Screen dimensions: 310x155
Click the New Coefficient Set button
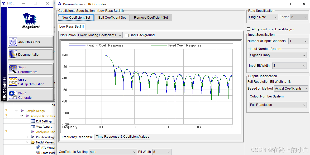[76, 18]
